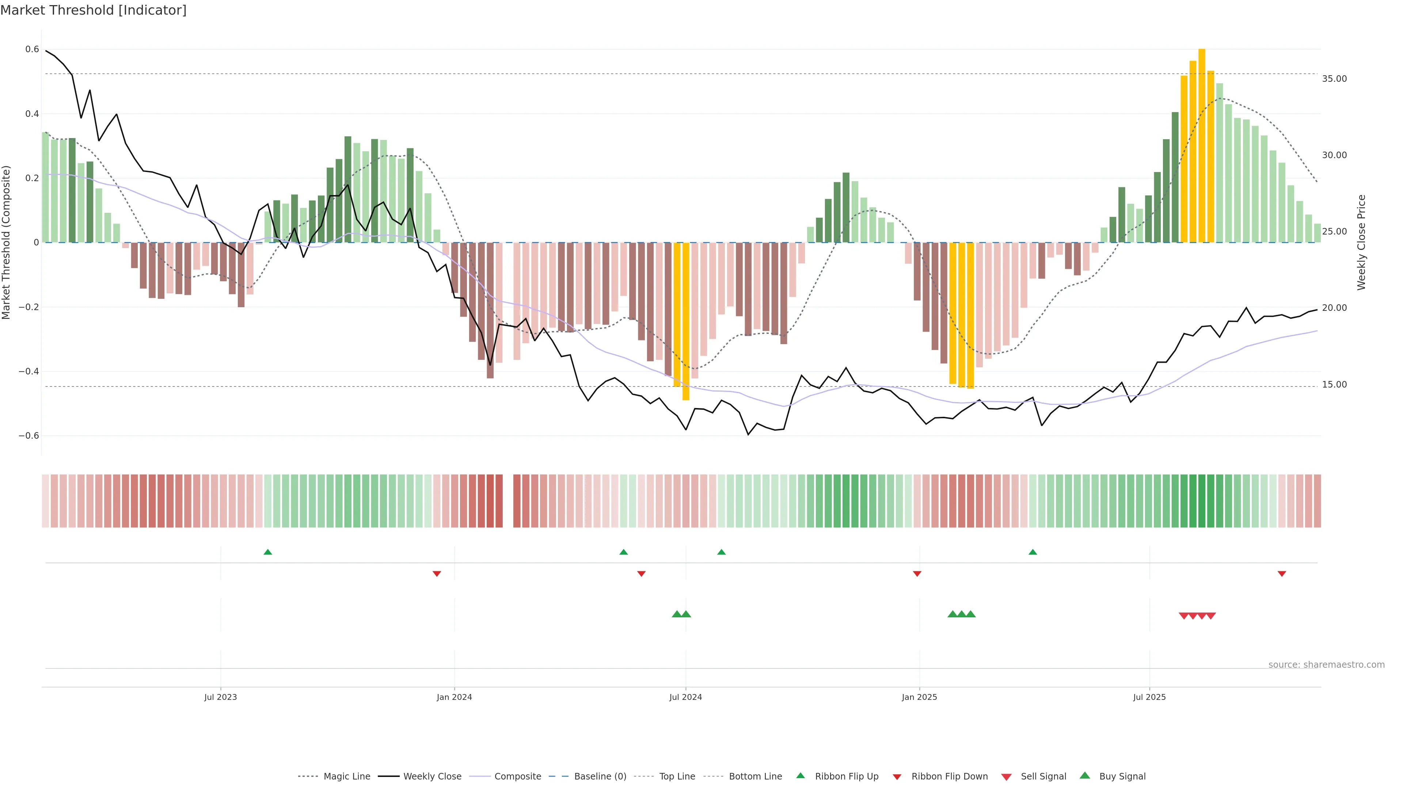
Task: Click the green ribbon flip-up marker just after Jul 2024
Action: click(721, 552)
